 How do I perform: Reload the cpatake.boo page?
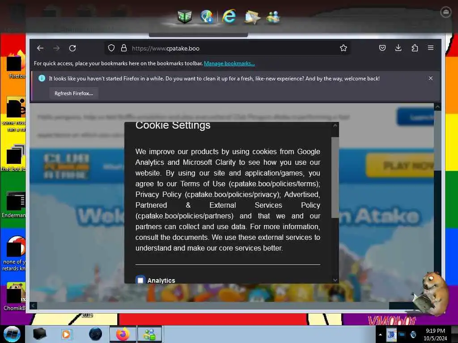[72, 48]
